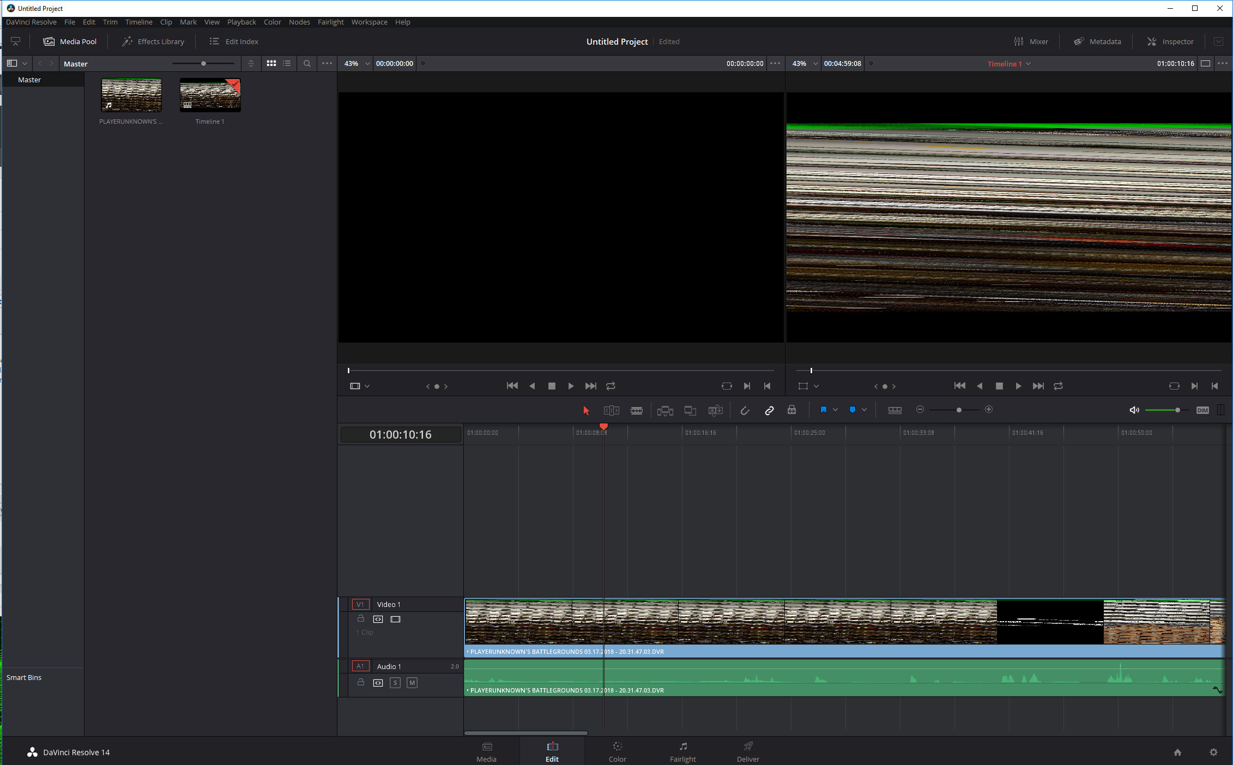This screenshot has height=765, width=1233.
Task: Add a blue marker at playhead
Action: point(853,410)
